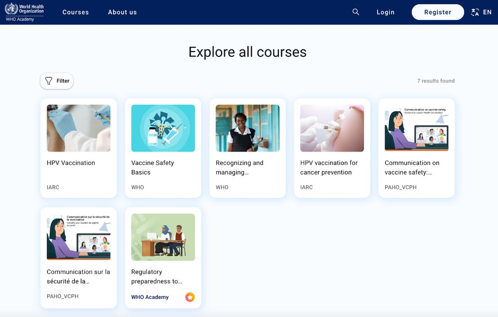
Task: Click Regulatory preparedness to… title
Action: point(156,277)
